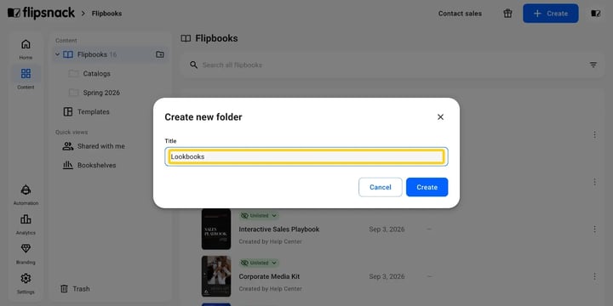Click Contact sales link
The width and height of the screenshot is (613, 306).
[x=460, y=14]
